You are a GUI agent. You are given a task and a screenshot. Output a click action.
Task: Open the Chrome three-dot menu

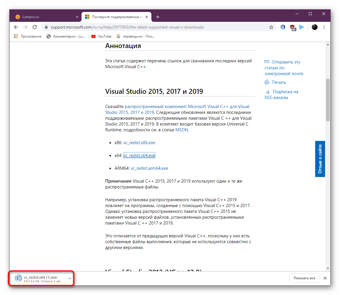(x=324, y=27)
